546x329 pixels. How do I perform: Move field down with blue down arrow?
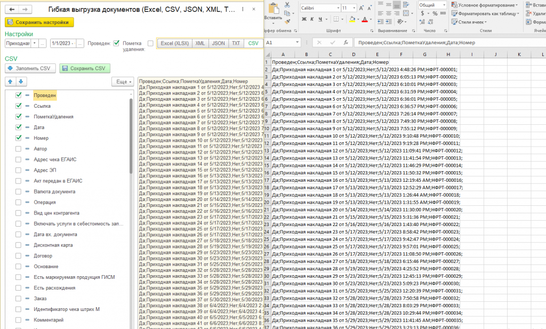click(x=21, y=82)
